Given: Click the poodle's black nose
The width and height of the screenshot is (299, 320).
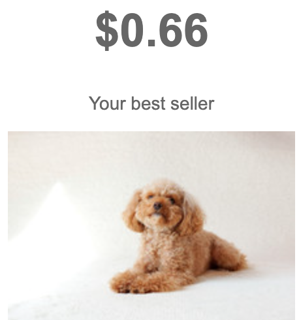Looking at the screenshot, I should (x=157, y=205).
